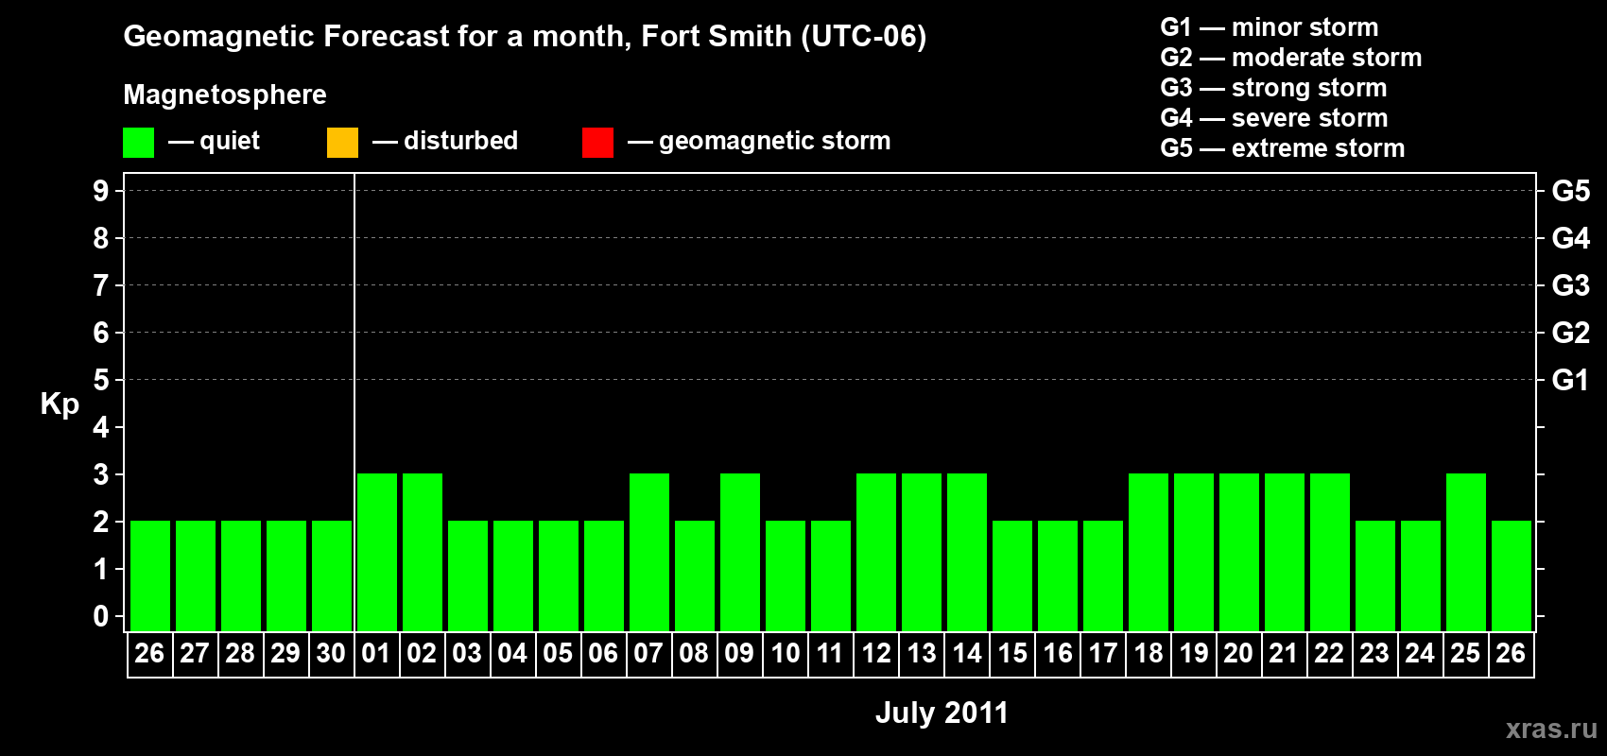Click 'G5 — extreme storm' legend line
Screen dimensions: 1607x756
(x=1282, y=148)
